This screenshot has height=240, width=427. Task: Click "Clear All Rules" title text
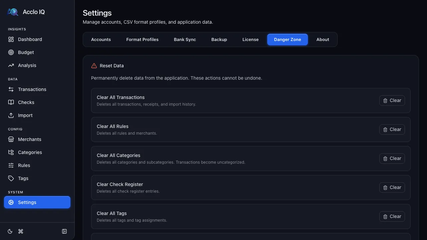(x=112, y=126)
